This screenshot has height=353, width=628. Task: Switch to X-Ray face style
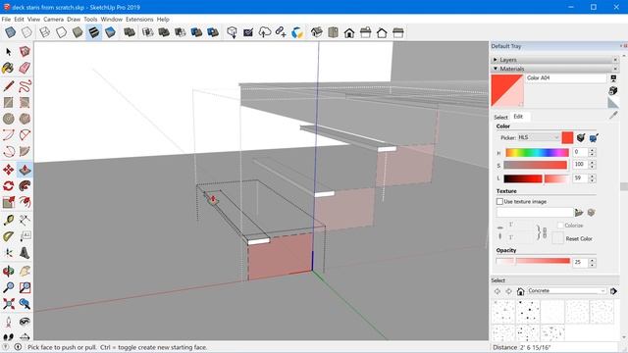coord(11,32)
